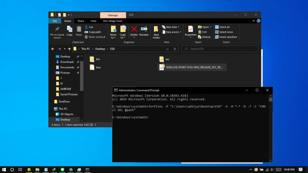Viewport: 308px width, 173px height.
Task: Open Pictures in navigation pane
Action: click(x=65, y=73)
